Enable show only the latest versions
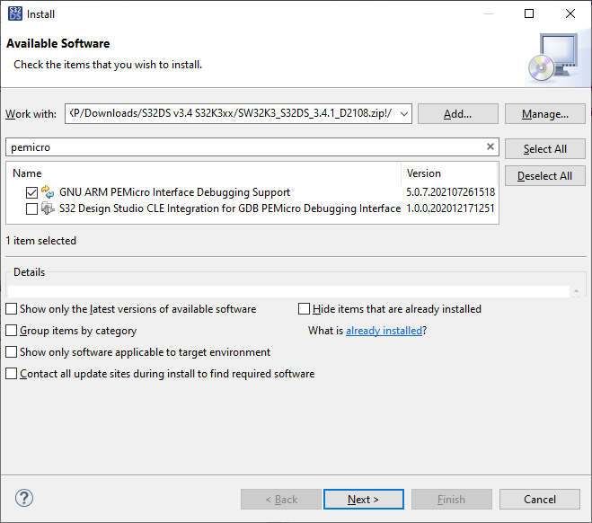Screen dimensions: 592x523 [x=12, y=309]
